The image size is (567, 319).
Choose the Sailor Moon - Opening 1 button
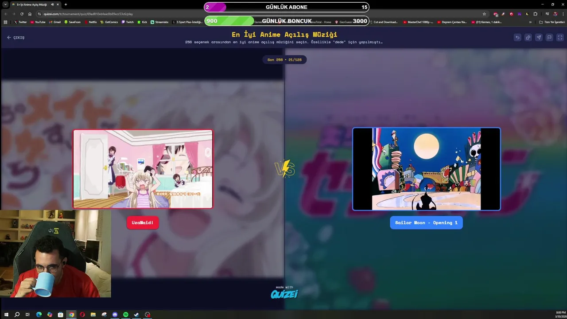click(426, 222)
